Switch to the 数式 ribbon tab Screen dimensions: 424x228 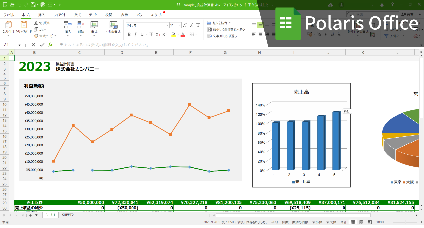click(78, 15)
